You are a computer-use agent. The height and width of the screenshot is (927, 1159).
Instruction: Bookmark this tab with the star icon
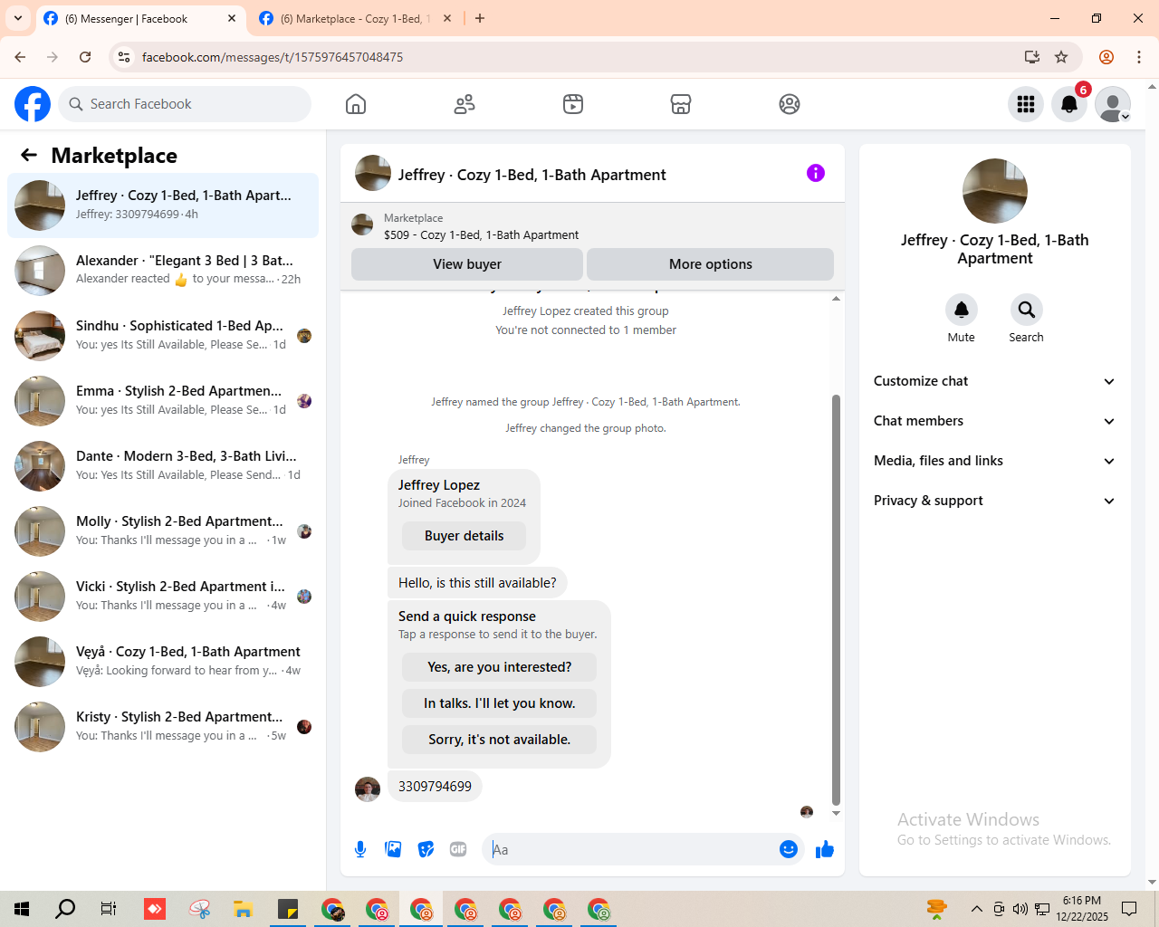[x=1061, y=57]
